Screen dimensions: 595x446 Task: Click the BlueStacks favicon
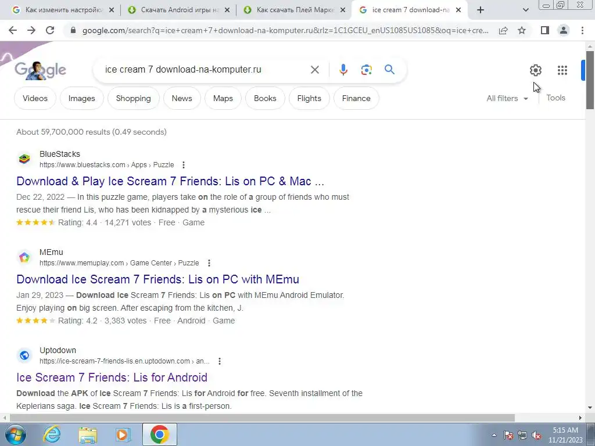[24, 159]
